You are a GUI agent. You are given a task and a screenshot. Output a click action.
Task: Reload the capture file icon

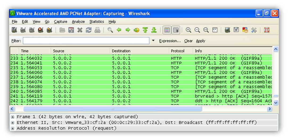click(89, 30)
